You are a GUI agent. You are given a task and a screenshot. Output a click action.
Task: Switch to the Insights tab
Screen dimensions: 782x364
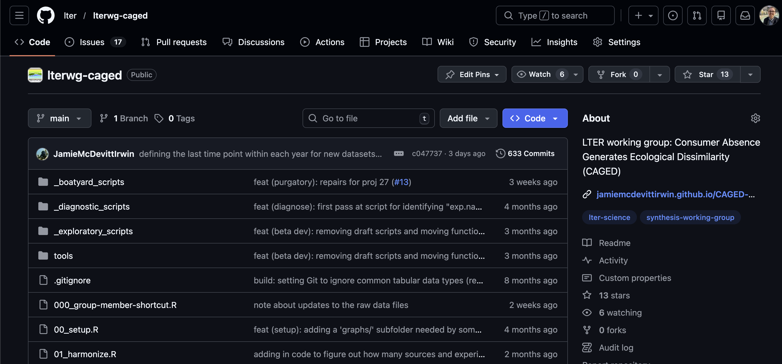pos(562,42)
